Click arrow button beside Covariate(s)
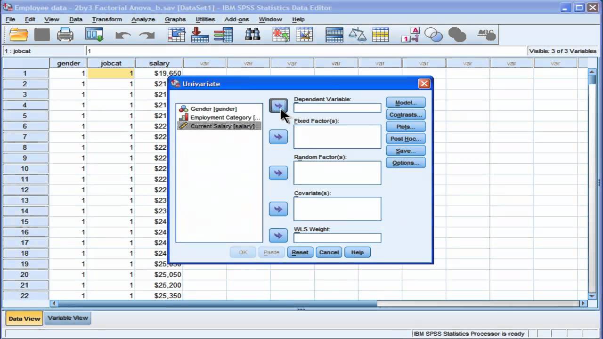The image size is (603, 339). coord(278,209)
